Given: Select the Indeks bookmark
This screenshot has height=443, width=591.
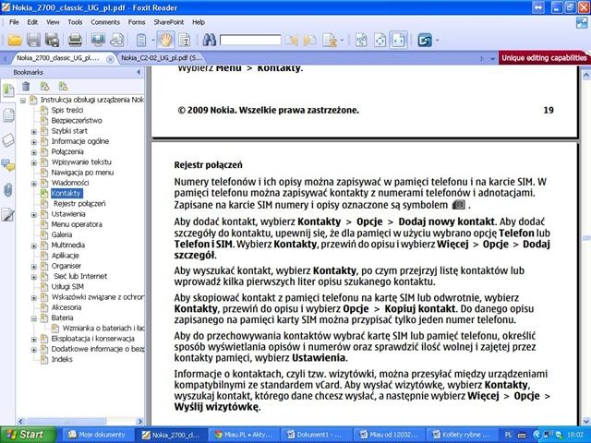Looking at the screenshot, I should (62, 359).
